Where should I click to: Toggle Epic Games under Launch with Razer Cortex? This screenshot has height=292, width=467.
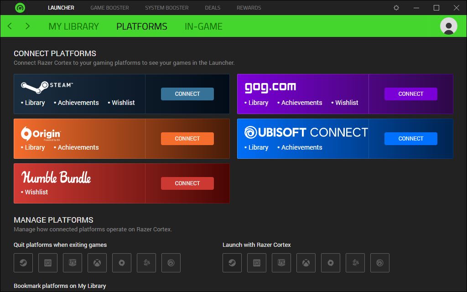click(281, 263)
